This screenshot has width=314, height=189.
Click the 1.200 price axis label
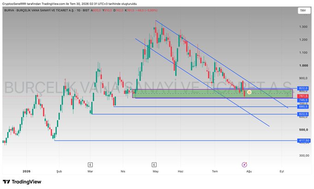(303, 40)
